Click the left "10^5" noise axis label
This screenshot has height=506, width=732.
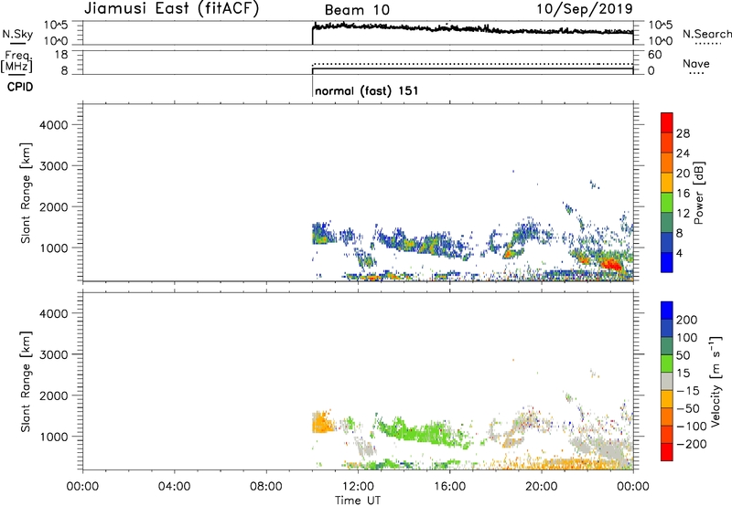click(x=56, y=26)
